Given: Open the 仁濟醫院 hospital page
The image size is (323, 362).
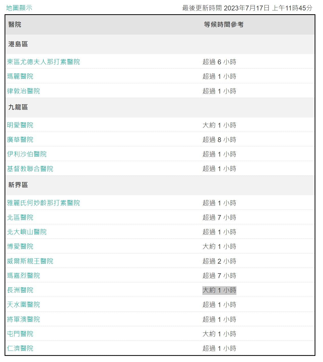Looking at the screenshot, I should point(20,348).
